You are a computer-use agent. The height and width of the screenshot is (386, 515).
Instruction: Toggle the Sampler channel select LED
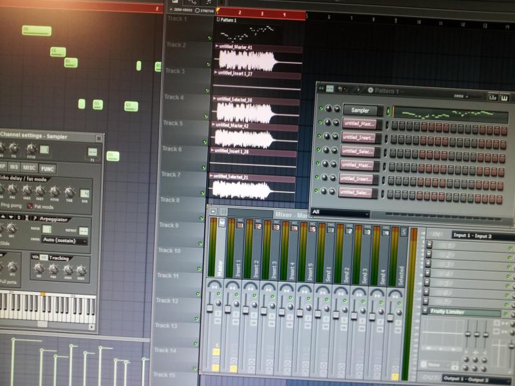388,111
